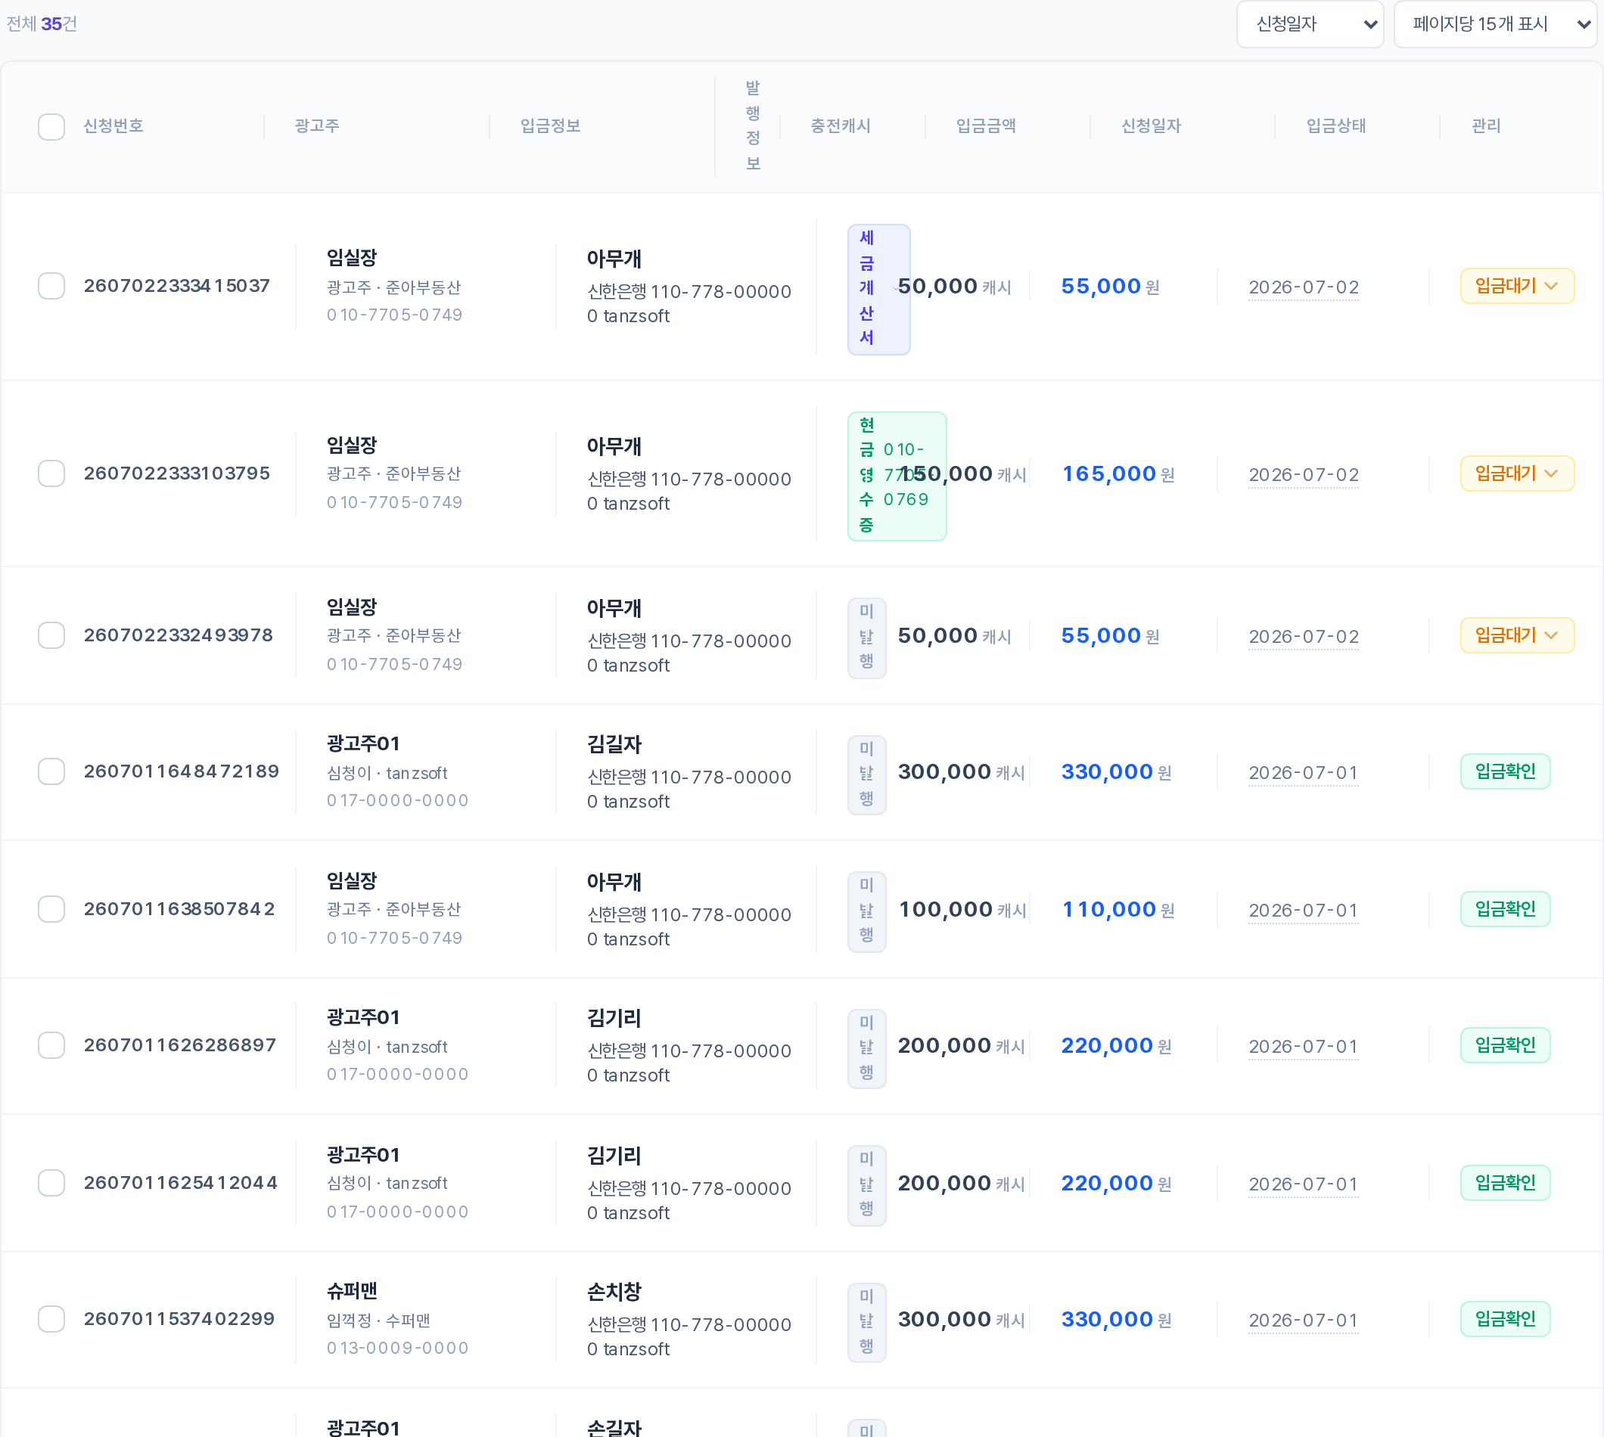
Task: Click 입금확인 badge for request 260701162541​2044
Action: point(1506,1183)
